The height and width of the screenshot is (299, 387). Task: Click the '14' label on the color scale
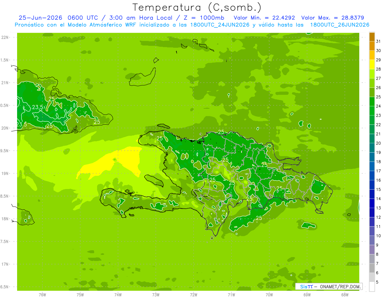click(x=379, y=199)
